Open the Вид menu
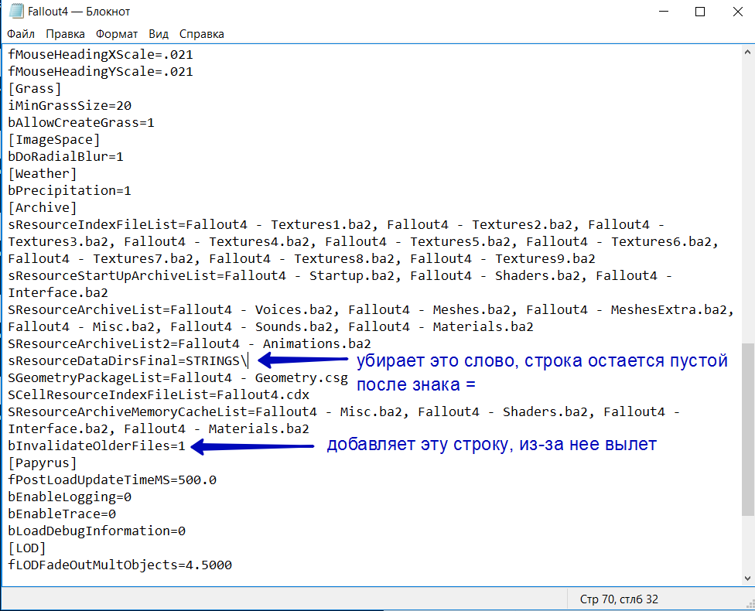 point(159,34)
